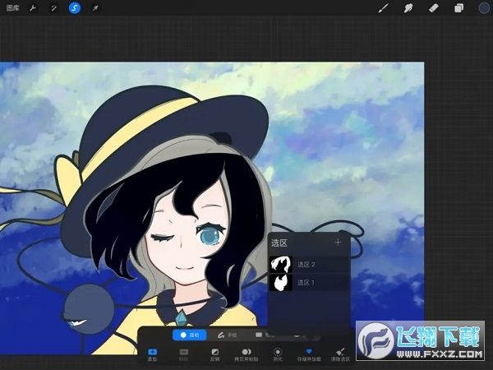This screenshot has width=493, height=370.
Task: Select the Brush tool
Action: [383, 8]
